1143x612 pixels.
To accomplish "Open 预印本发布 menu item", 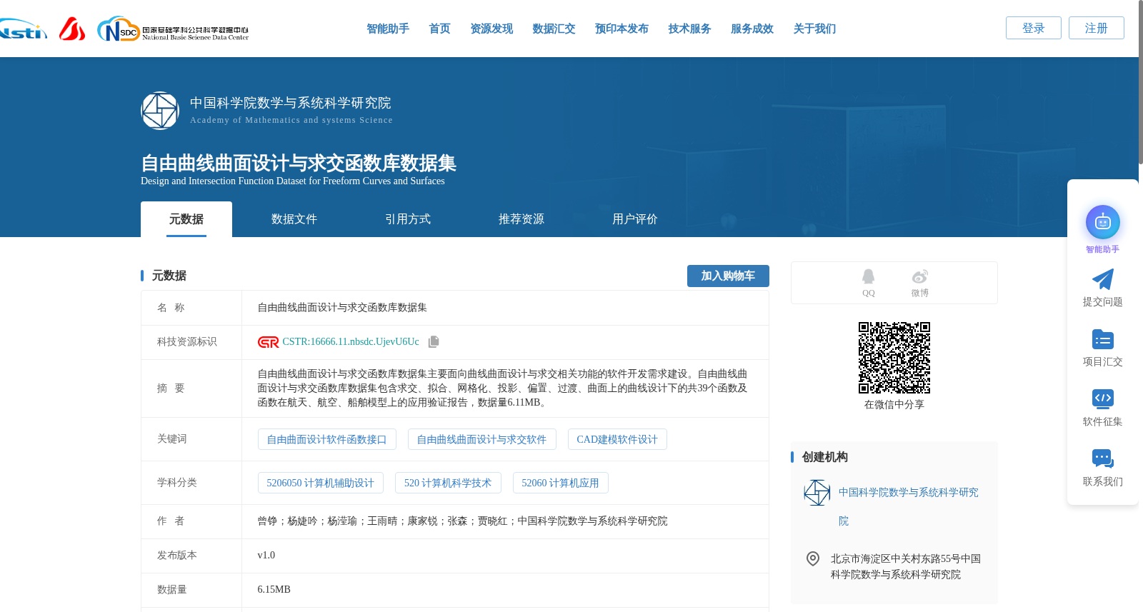I will click(622, 29).
